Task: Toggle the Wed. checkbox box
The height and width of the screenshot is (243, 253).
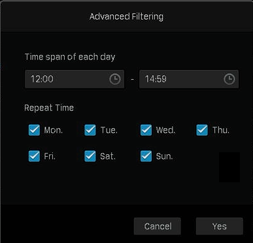Action: [146, 130]
